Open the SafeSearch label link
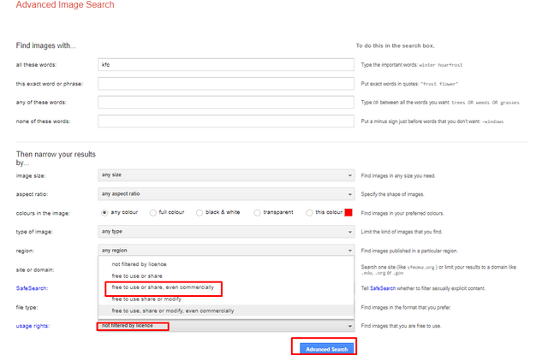The width and height of the screenshot is (548, 355). [32, 288]
